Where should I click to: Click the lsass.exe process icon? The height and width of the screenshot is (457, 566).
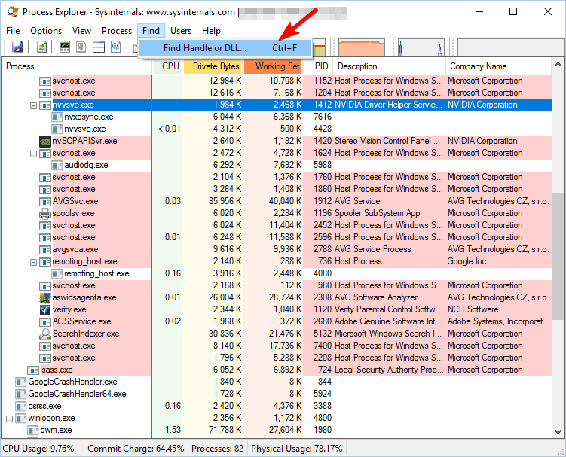33,370
